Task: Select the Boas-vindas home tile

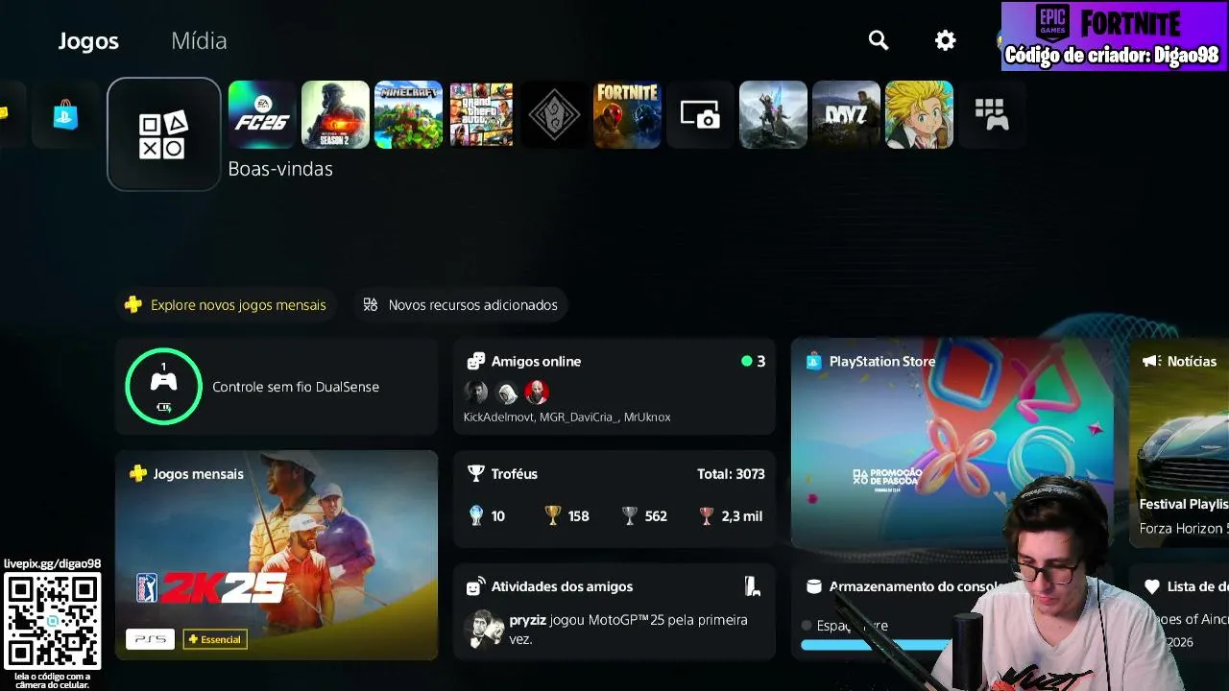Action: [164, 134]
